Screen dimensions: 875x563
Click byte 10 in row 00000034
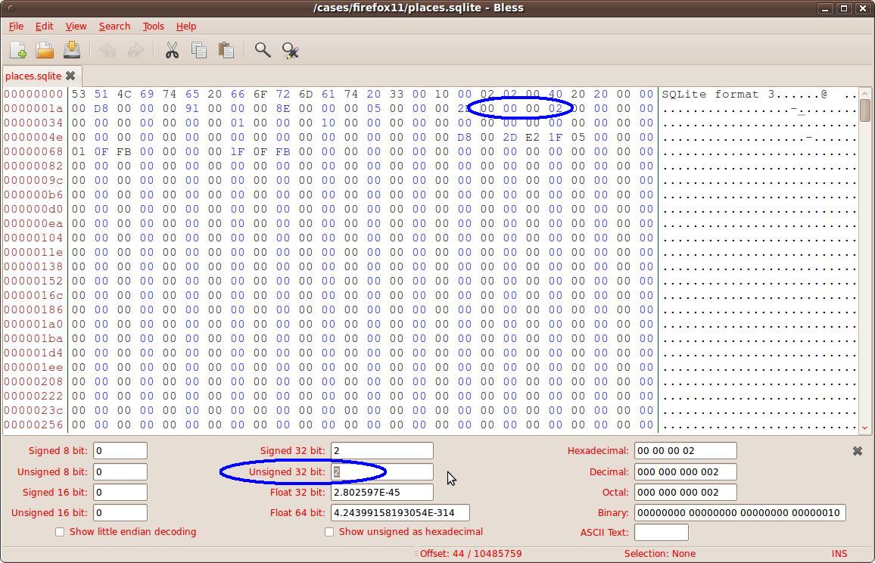coord(329,123)
